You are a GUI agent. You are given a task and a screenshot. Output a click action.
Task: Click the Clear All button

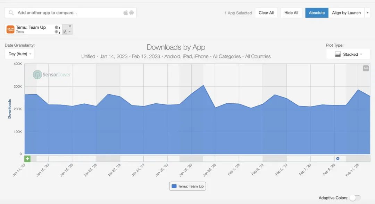266,12
